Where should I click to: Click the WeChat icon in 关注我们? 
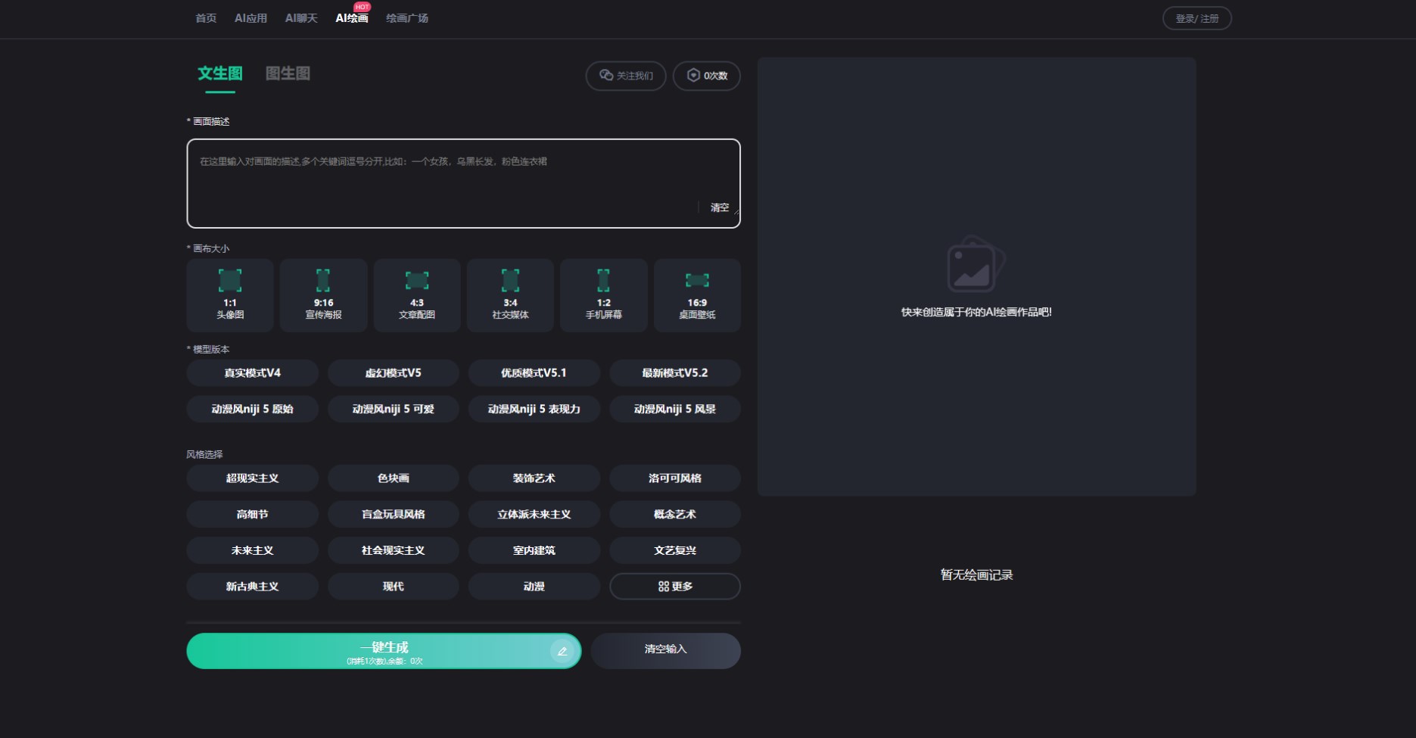point(606,75)
